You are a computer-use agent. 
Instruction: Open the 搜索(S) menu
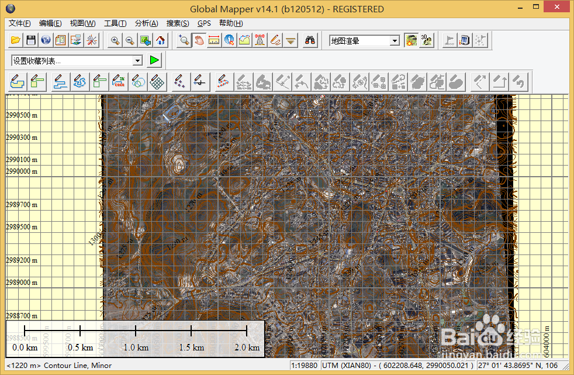[178, 23]
